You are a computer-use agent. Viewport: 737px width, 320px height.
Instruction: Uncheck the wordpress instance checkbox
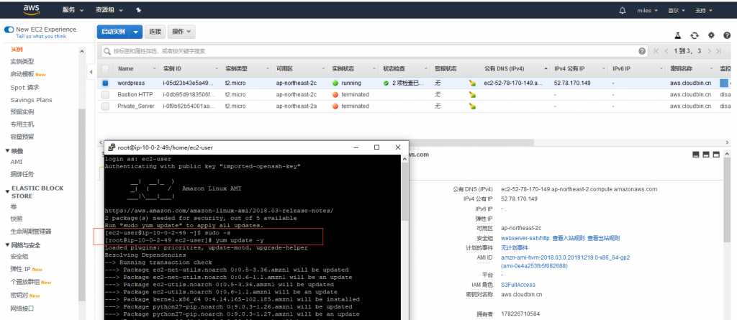[105, 83]
